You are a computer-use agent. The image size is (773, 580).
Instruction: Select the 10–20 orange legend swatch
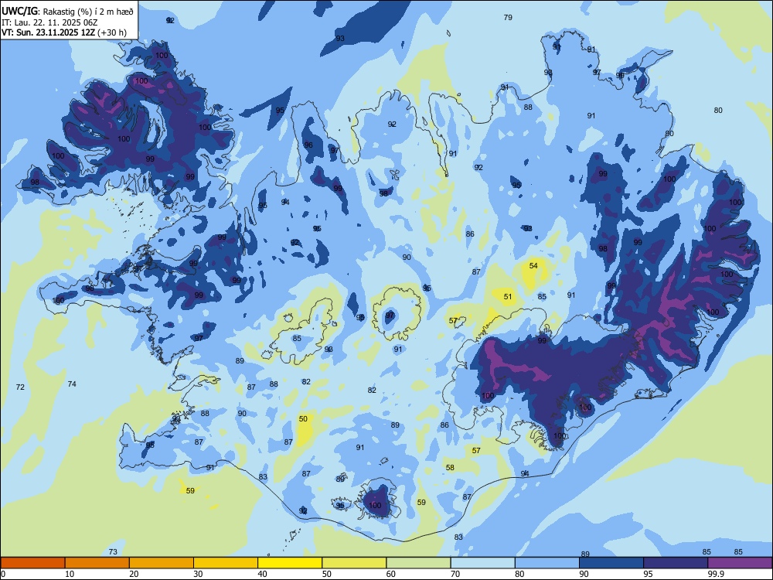[x=97, y=563]
